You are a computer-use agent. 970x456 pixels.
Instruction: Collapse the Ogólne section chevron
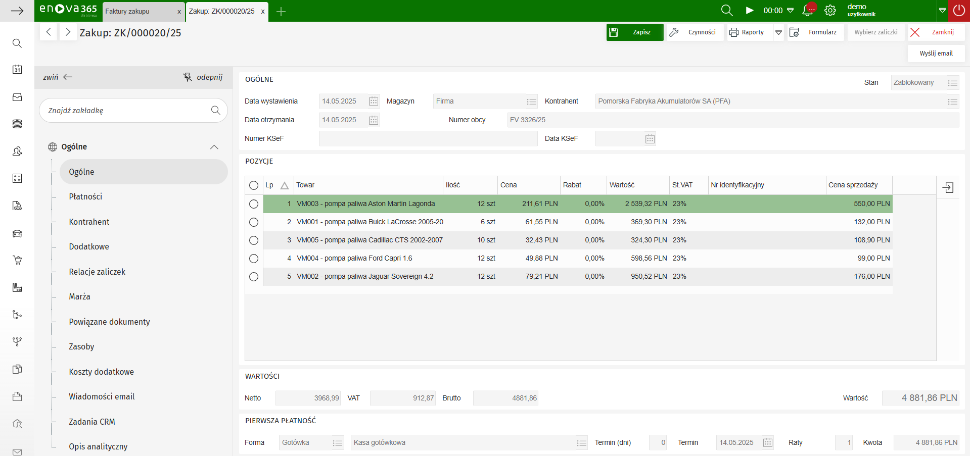tap(214, 147)
